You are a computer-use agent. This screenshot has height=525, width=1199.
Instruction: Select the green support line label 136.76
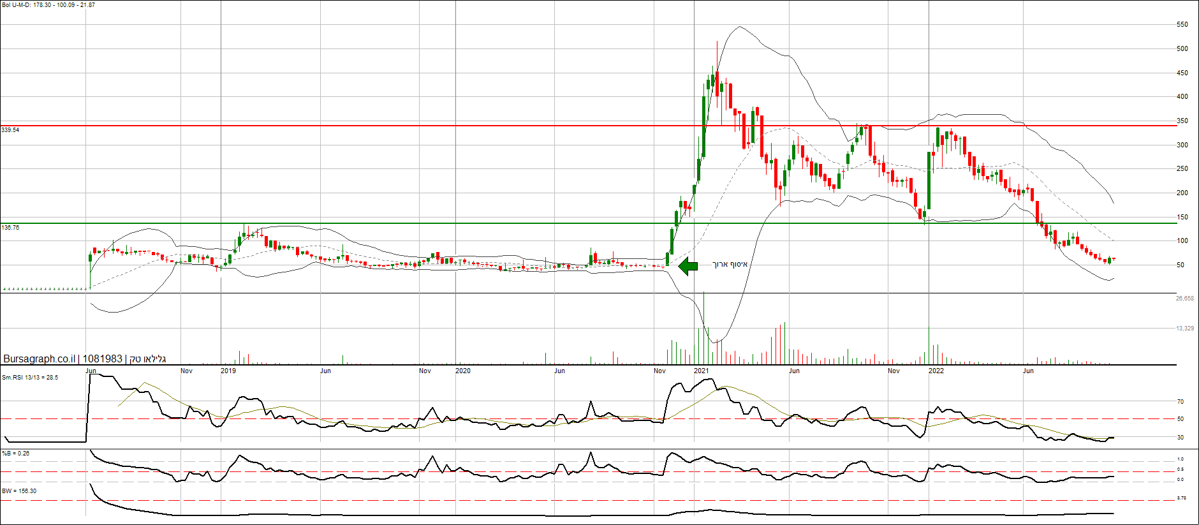(x=10, y=228)
